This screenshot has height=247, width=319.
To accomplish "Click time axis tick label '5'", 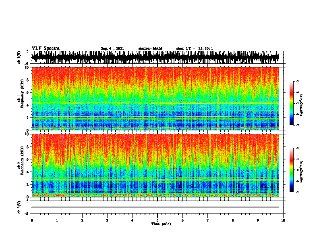I will [157, 220].
